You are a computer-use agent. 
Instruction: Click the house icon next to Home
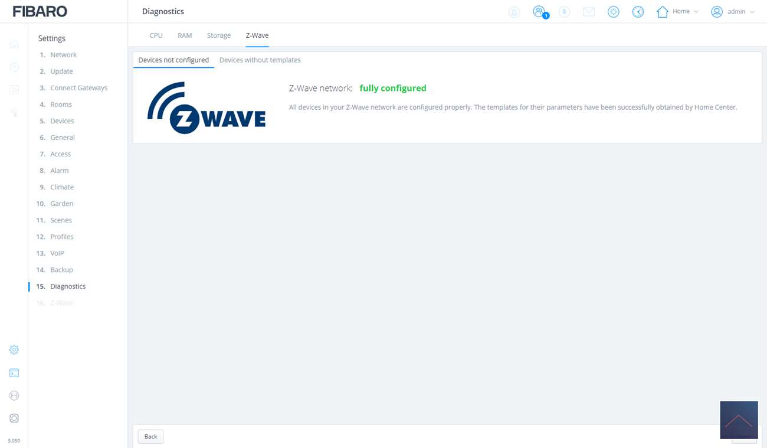coord(662,12)
